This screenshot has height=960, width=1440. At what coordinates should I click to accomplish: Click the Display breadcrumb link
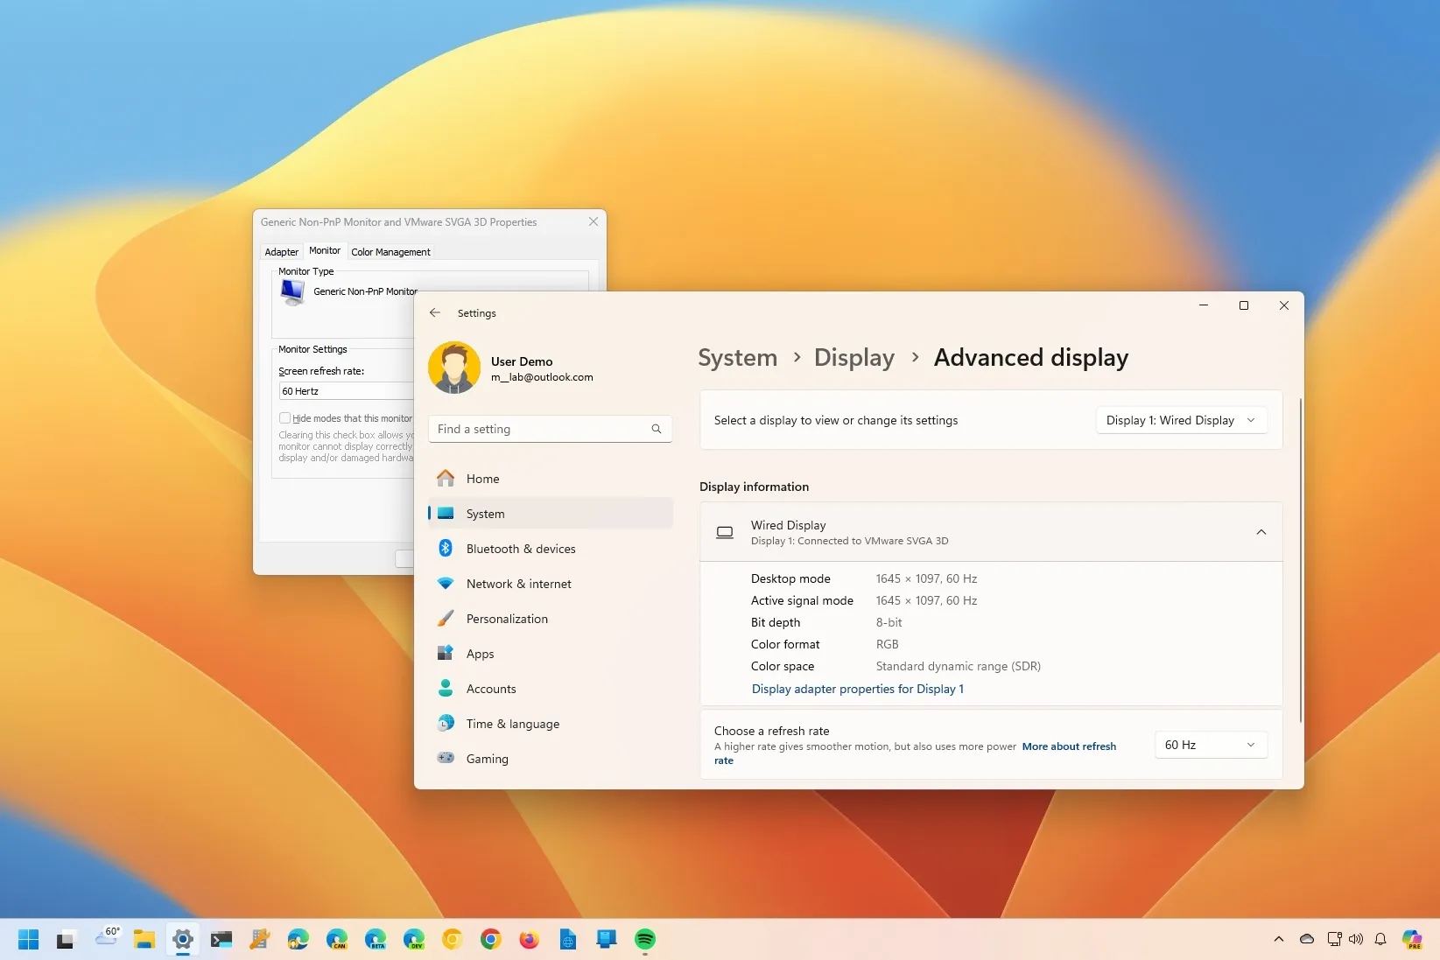[x=853, y=358]
